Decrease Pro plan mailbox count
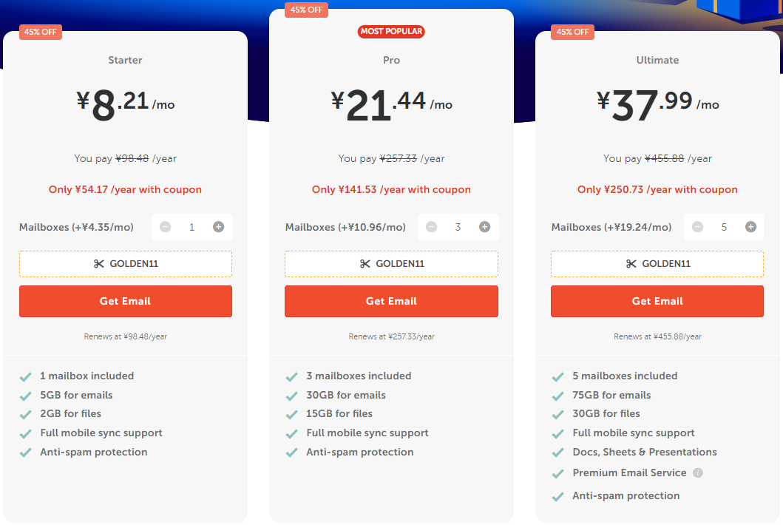 pyautogui.click(x=432, y=227)
